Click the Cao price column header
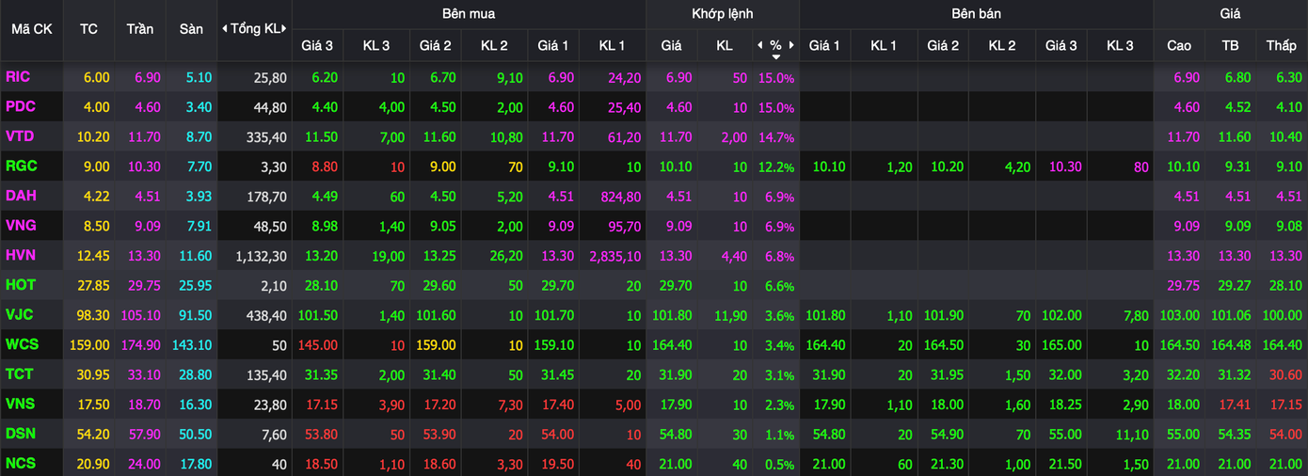 point(1178,45)
